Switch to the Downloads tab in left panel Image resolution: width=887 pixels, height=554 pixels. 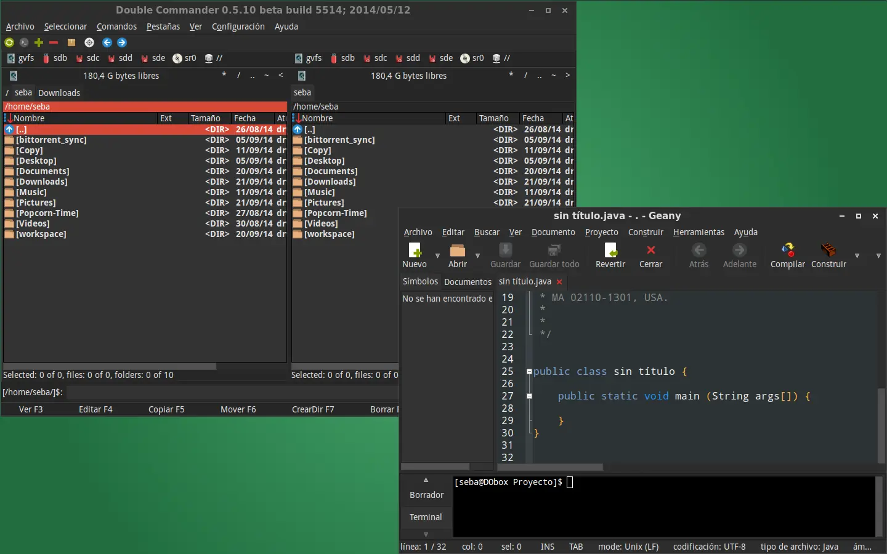[x=59, y=93]
